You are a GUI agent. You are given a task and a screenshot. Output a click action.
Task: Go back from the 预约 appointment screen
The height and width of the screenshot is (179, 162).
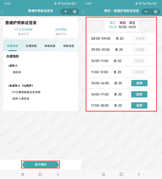click(x=83, y=12)
